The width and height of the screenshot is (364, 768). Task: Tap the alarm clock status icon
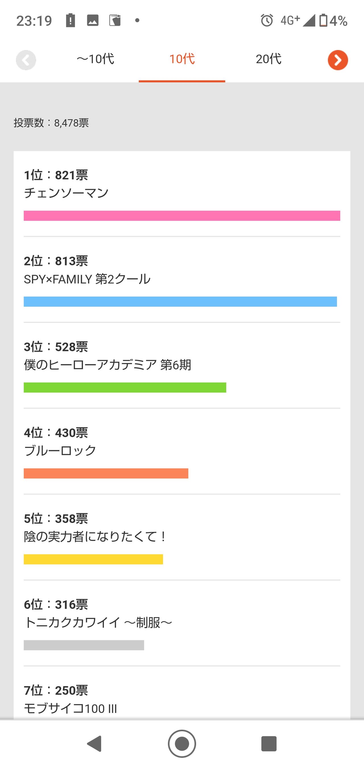tap(267, 20)
